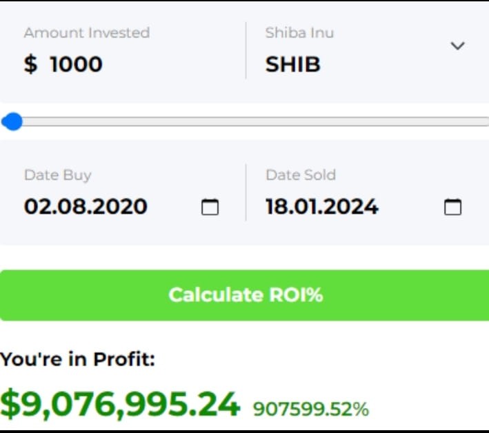Click the Date Sold label
The height and width of the screenshot is (433, 489).
pos(301,175)
